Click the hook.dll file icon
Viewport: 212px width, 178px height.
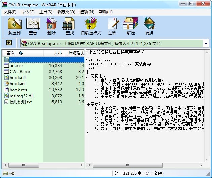[x=6, y=78]
